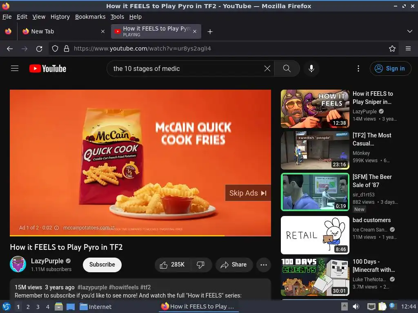Open the YouTube hamburger guide menu

pyautogui.click(x=15, y=68)
